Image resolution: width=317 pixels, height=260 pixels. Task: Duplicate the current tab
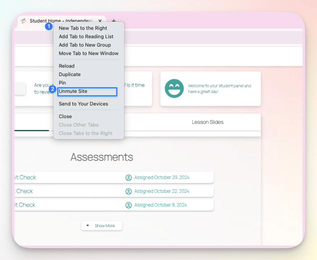(x=69, y=74)
